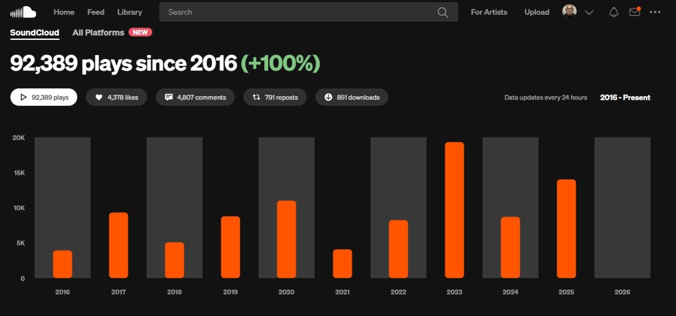Switch to the SoundCloud tab
This screenshot has height=316, width=676.
[34, 33]
